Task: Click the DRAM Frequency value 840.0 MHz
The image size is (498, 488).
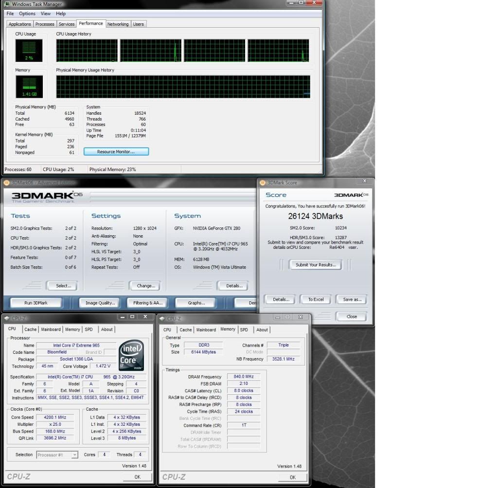Action: [x=244, y=377]
